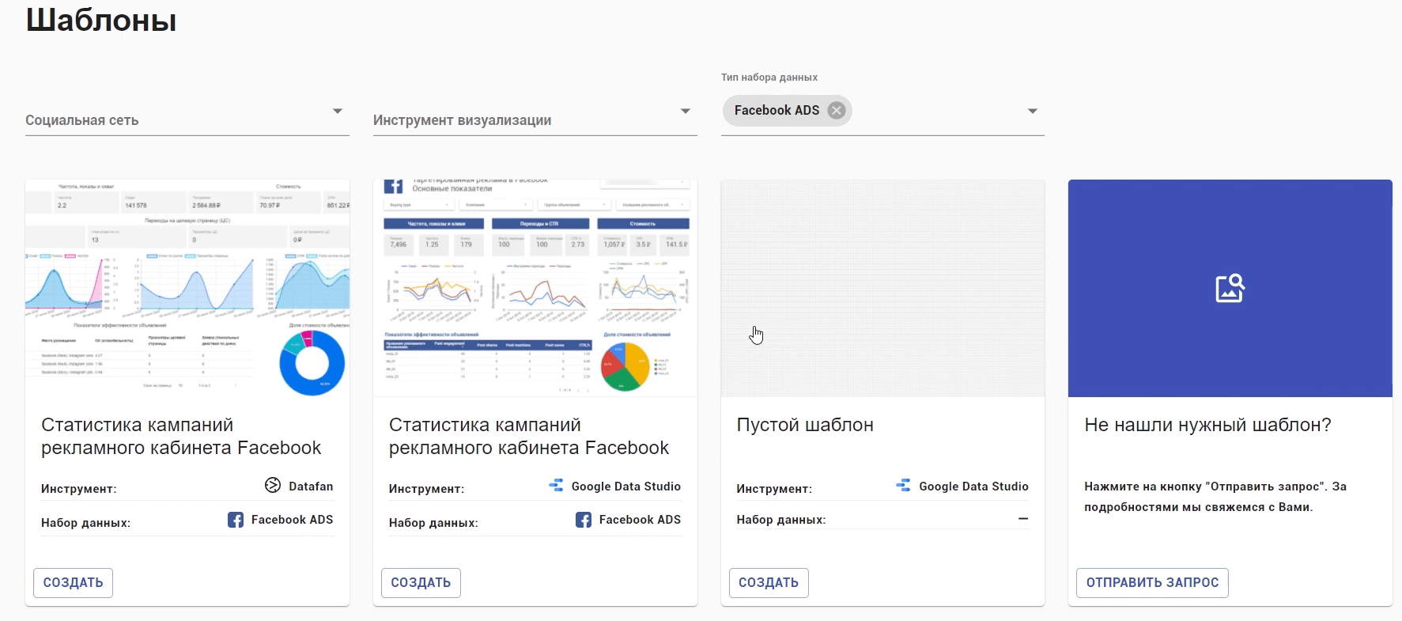Click the Facebook ADS chip label
Viewport: 1402px width, 621px height.
777,111
